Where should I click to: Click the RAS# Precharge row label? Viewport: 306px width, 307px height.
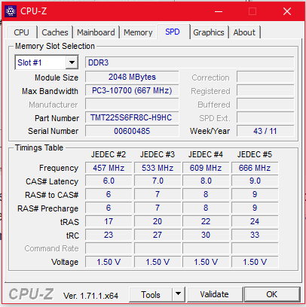pyautogui.click(x=47, y=208)
